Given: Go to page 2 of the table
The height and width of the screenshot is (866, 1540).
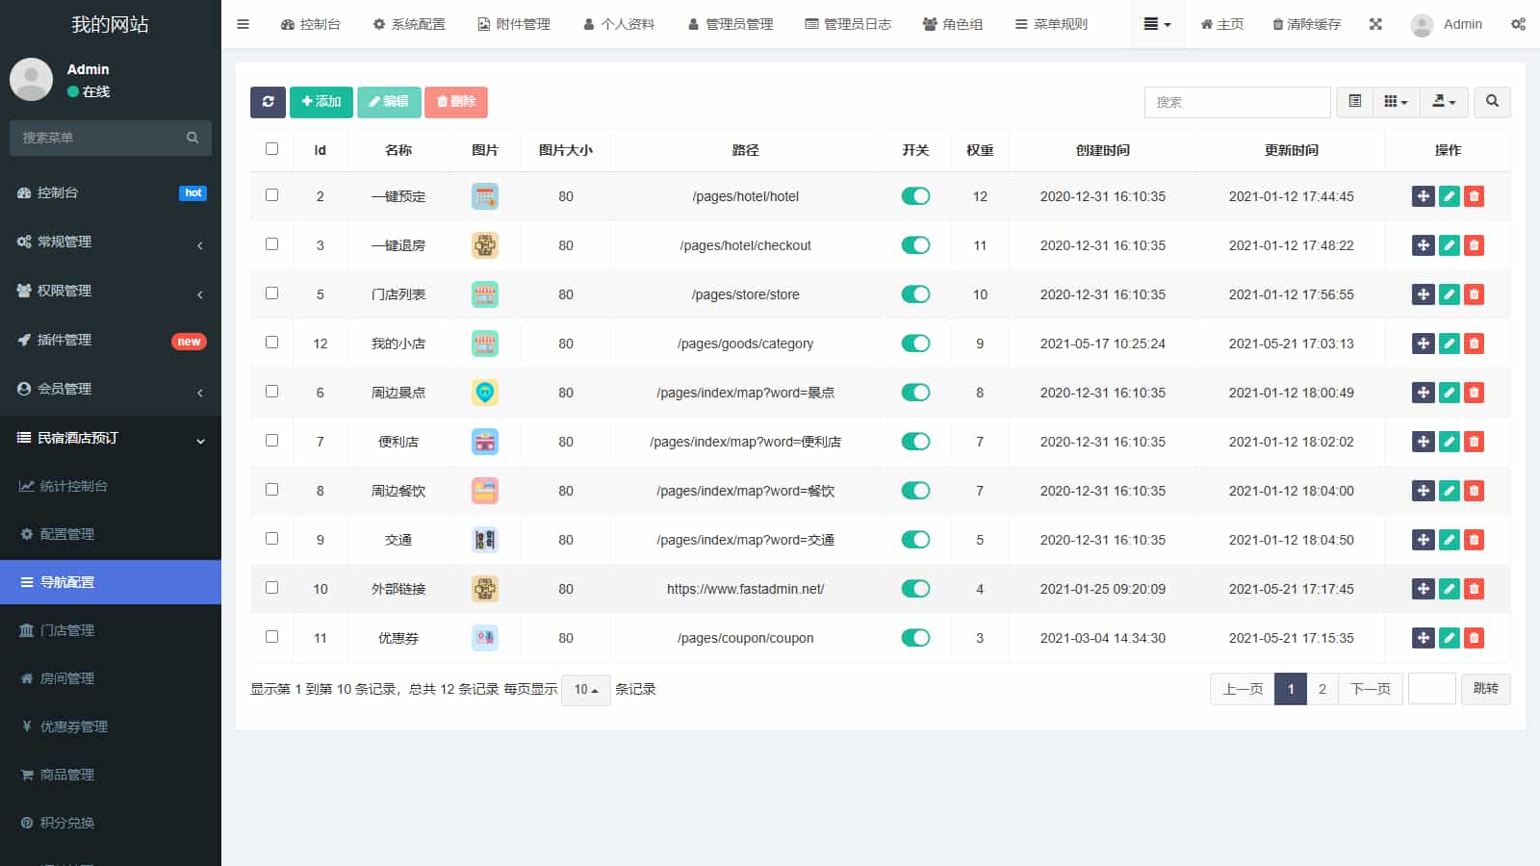Looking at the screenshot, I should point(1322,689).
